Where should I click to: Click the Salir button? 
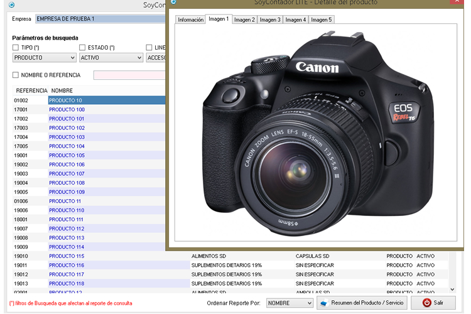point(433,303)
